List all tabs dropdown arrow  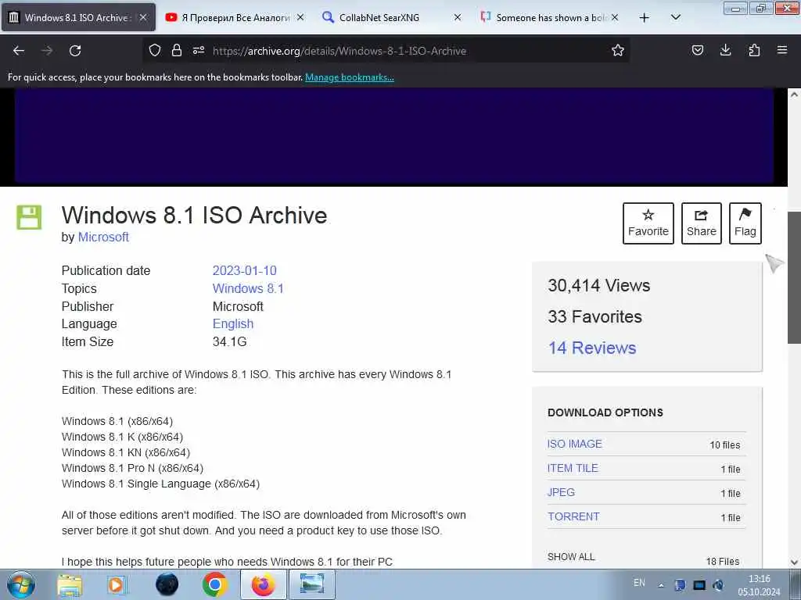tap(675, 17)
